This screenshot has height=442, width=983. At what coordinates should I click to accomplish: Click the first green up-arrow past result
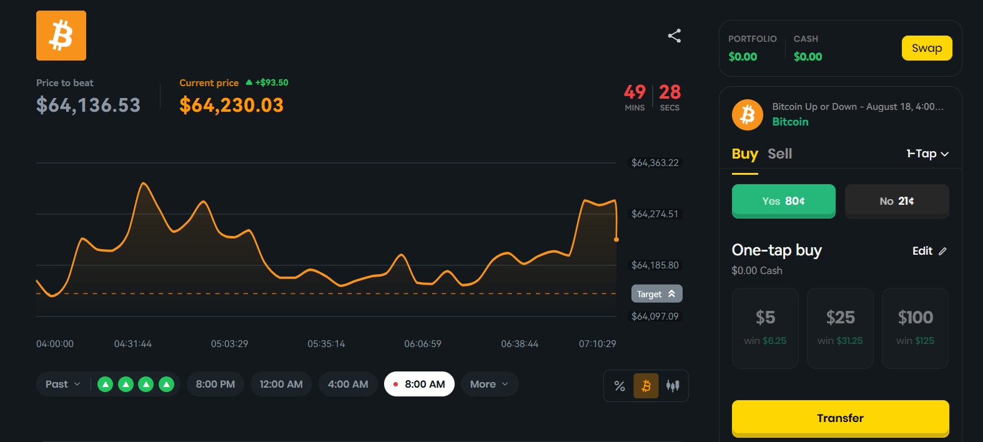pos(106,384)
